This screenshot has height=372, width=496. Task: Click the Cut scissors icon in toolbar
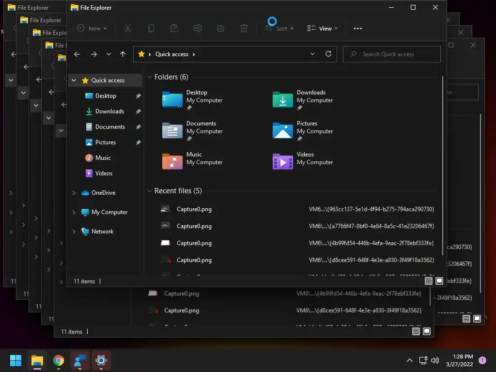(x=128, y=29)
